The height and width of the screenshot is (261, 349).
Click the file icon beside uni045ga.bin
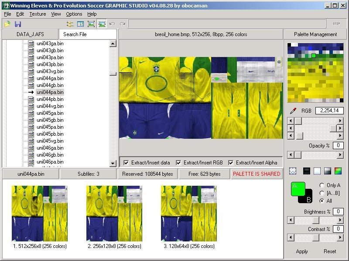click(31, 113)
